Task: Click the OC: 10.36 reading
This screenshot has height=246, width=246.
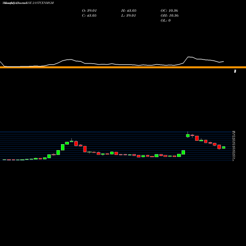Action: coord(169,11)
